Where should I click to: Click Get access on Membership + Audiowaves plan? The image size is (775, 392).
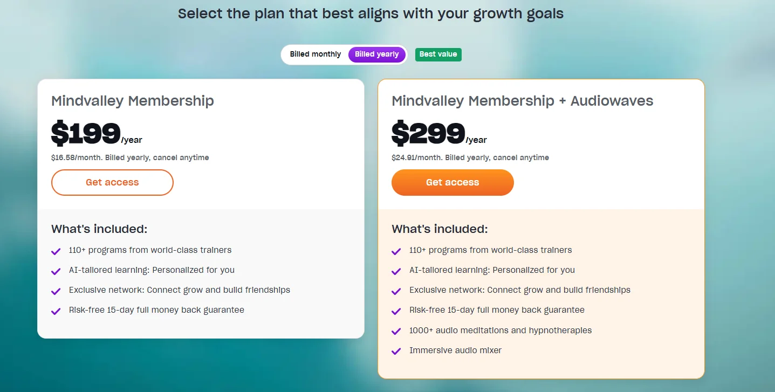click(452, 182)
